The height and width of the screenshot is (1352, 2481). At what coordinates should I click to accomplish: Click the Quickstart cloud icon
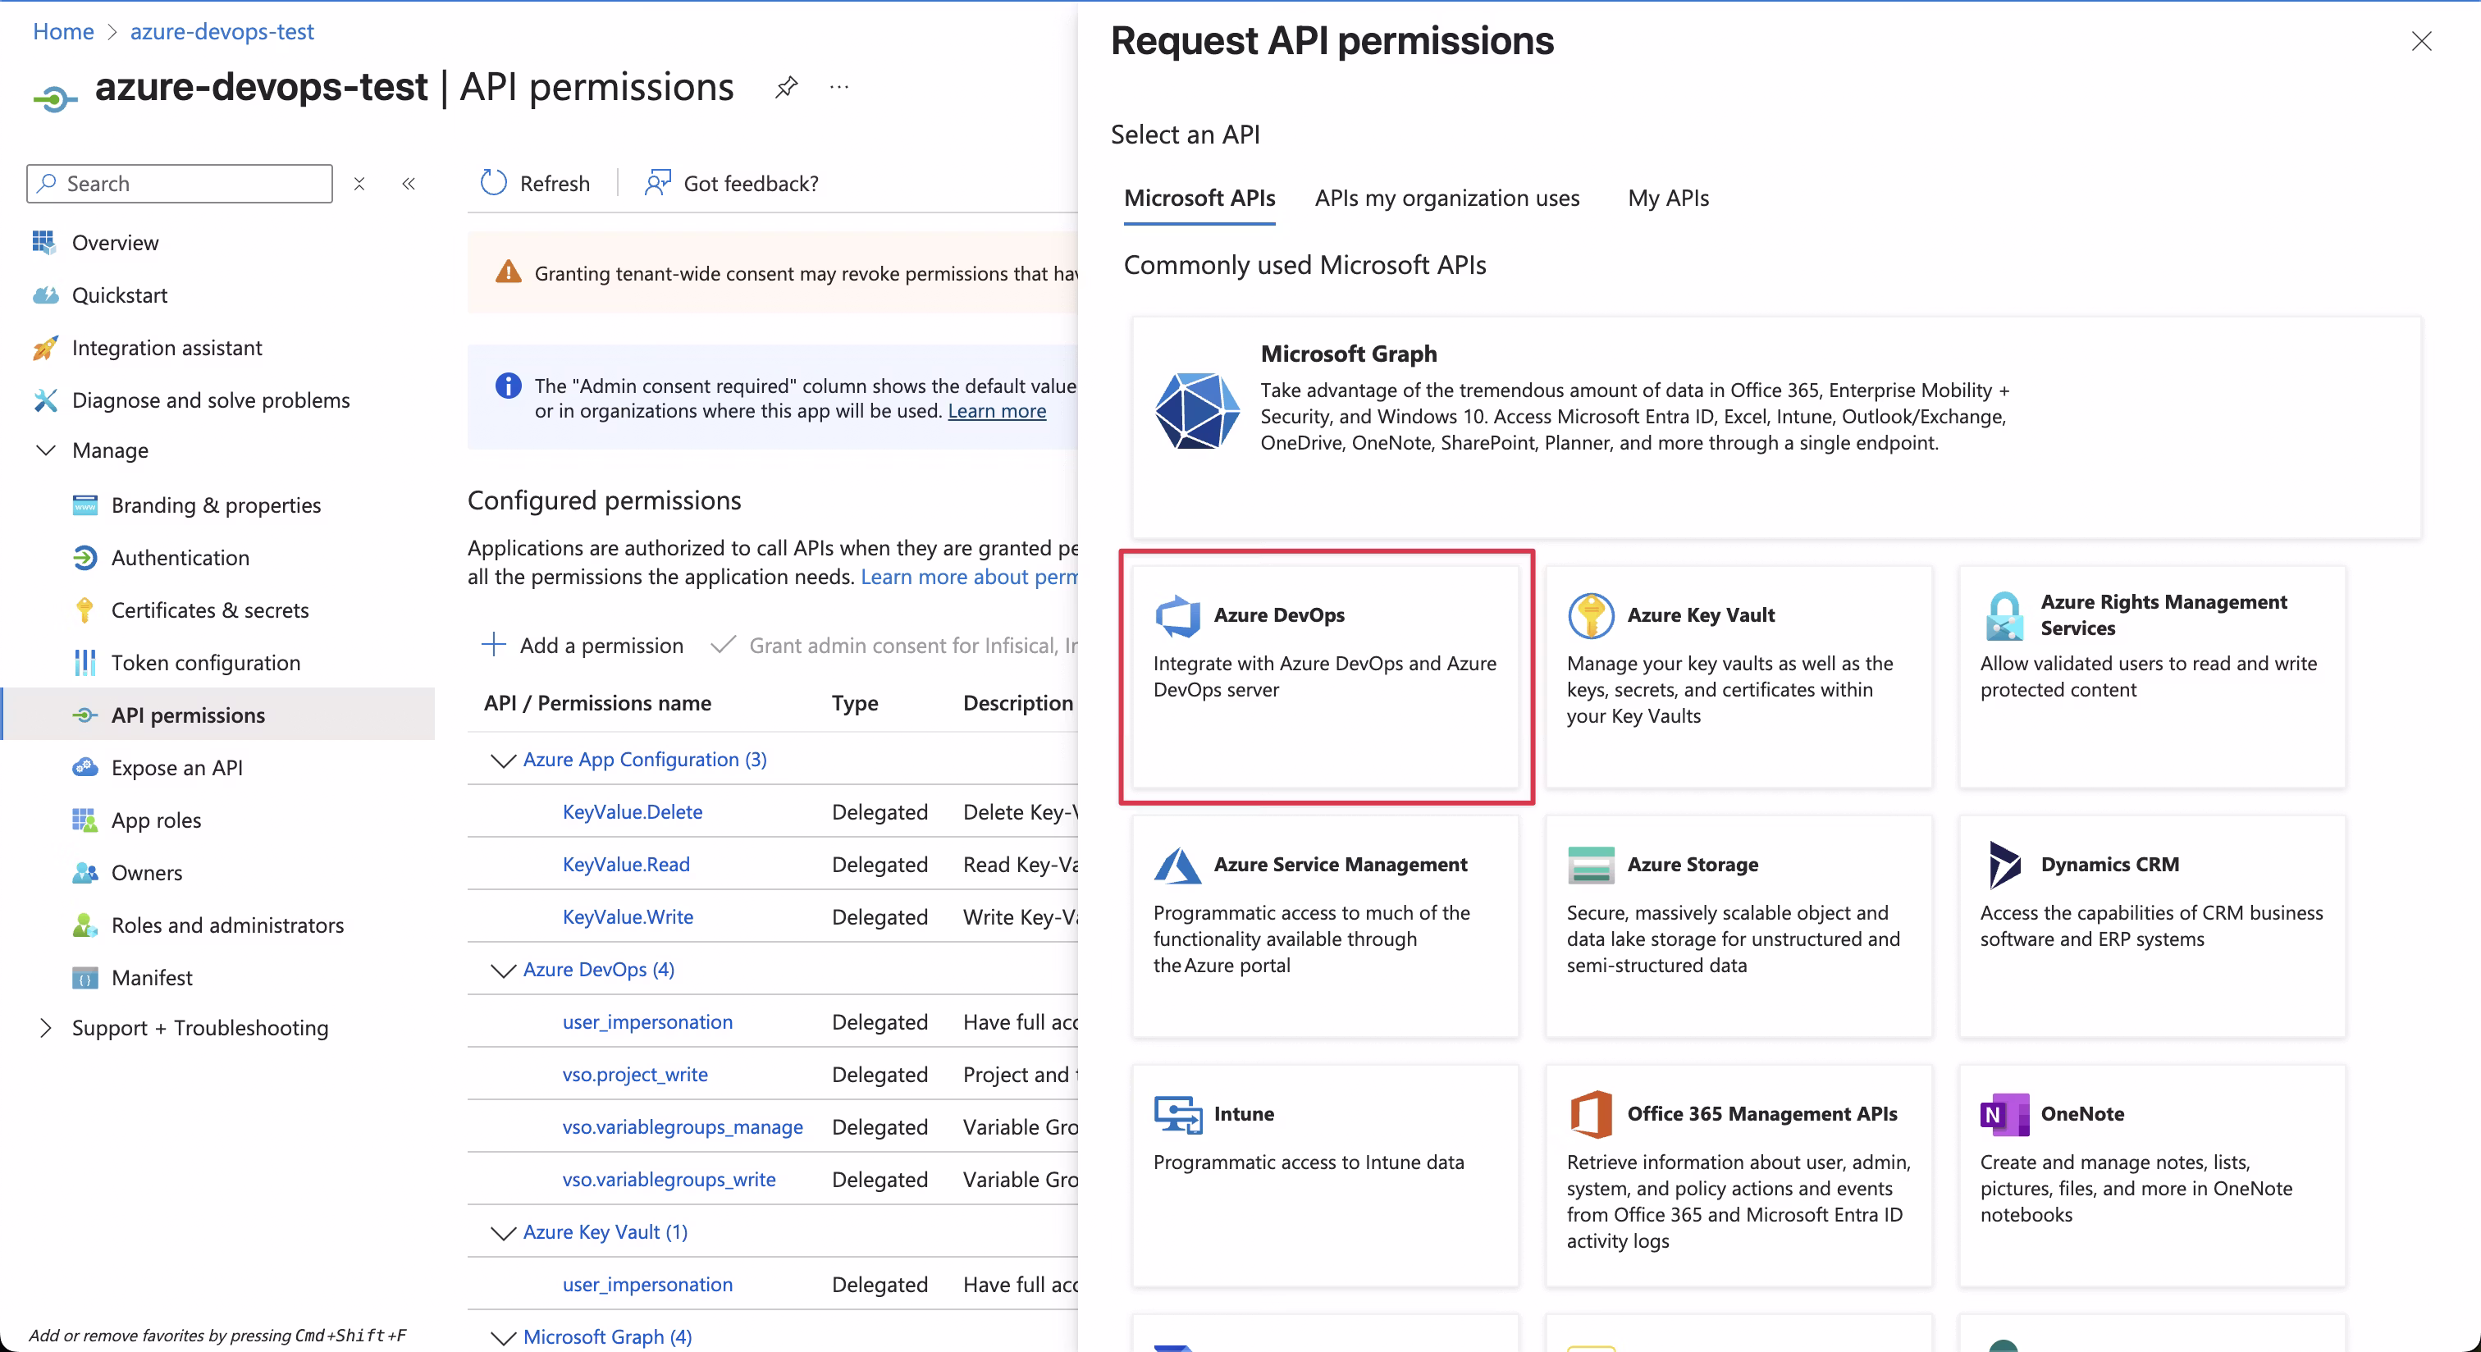[44, 295]
